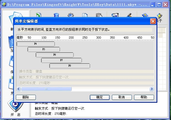171x120 pixels.
Task: Close the 简单宏编辑器 dialog
Action: (153, 21)
